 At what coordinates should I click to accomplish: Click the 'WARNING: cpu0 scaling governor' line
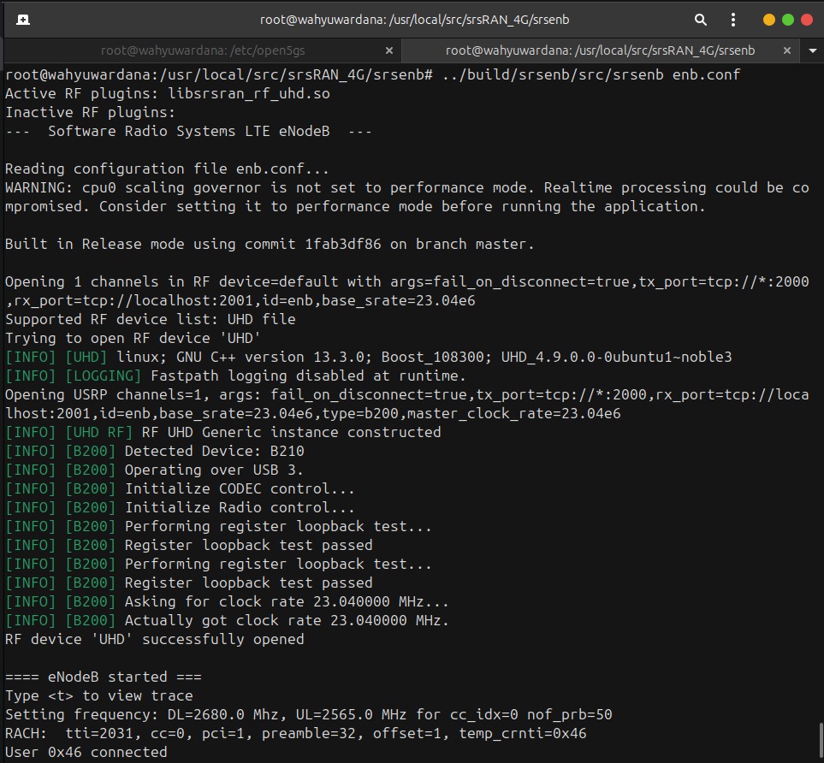pos(407,197)
